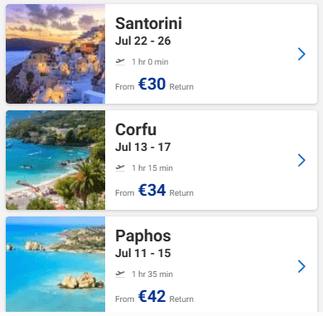This screenshot has height=316, width=323.
Task: Select the Paphos coastline photo thumbnail
Action: (x=55, y=264)
